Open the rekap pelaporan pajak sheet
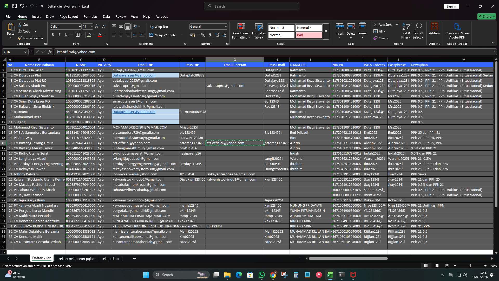The height and width of the screenshot is (281, 499). 76,259
